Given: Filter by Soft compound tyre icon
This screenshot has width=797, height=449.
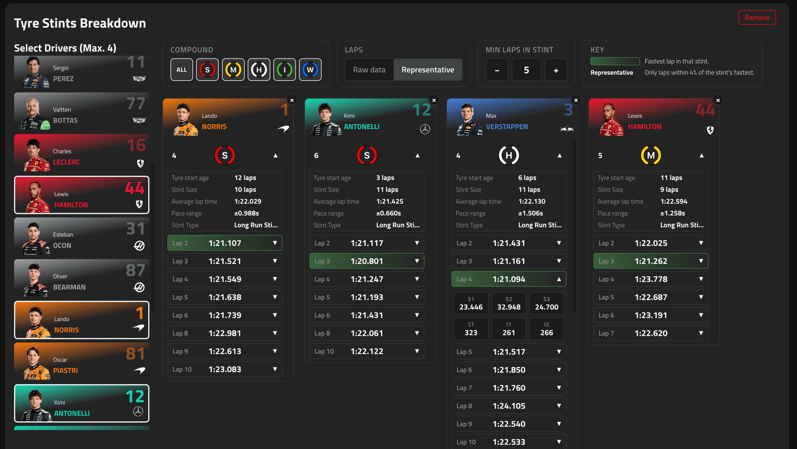Looking at the screenshot, I should (x=207, y=70).
